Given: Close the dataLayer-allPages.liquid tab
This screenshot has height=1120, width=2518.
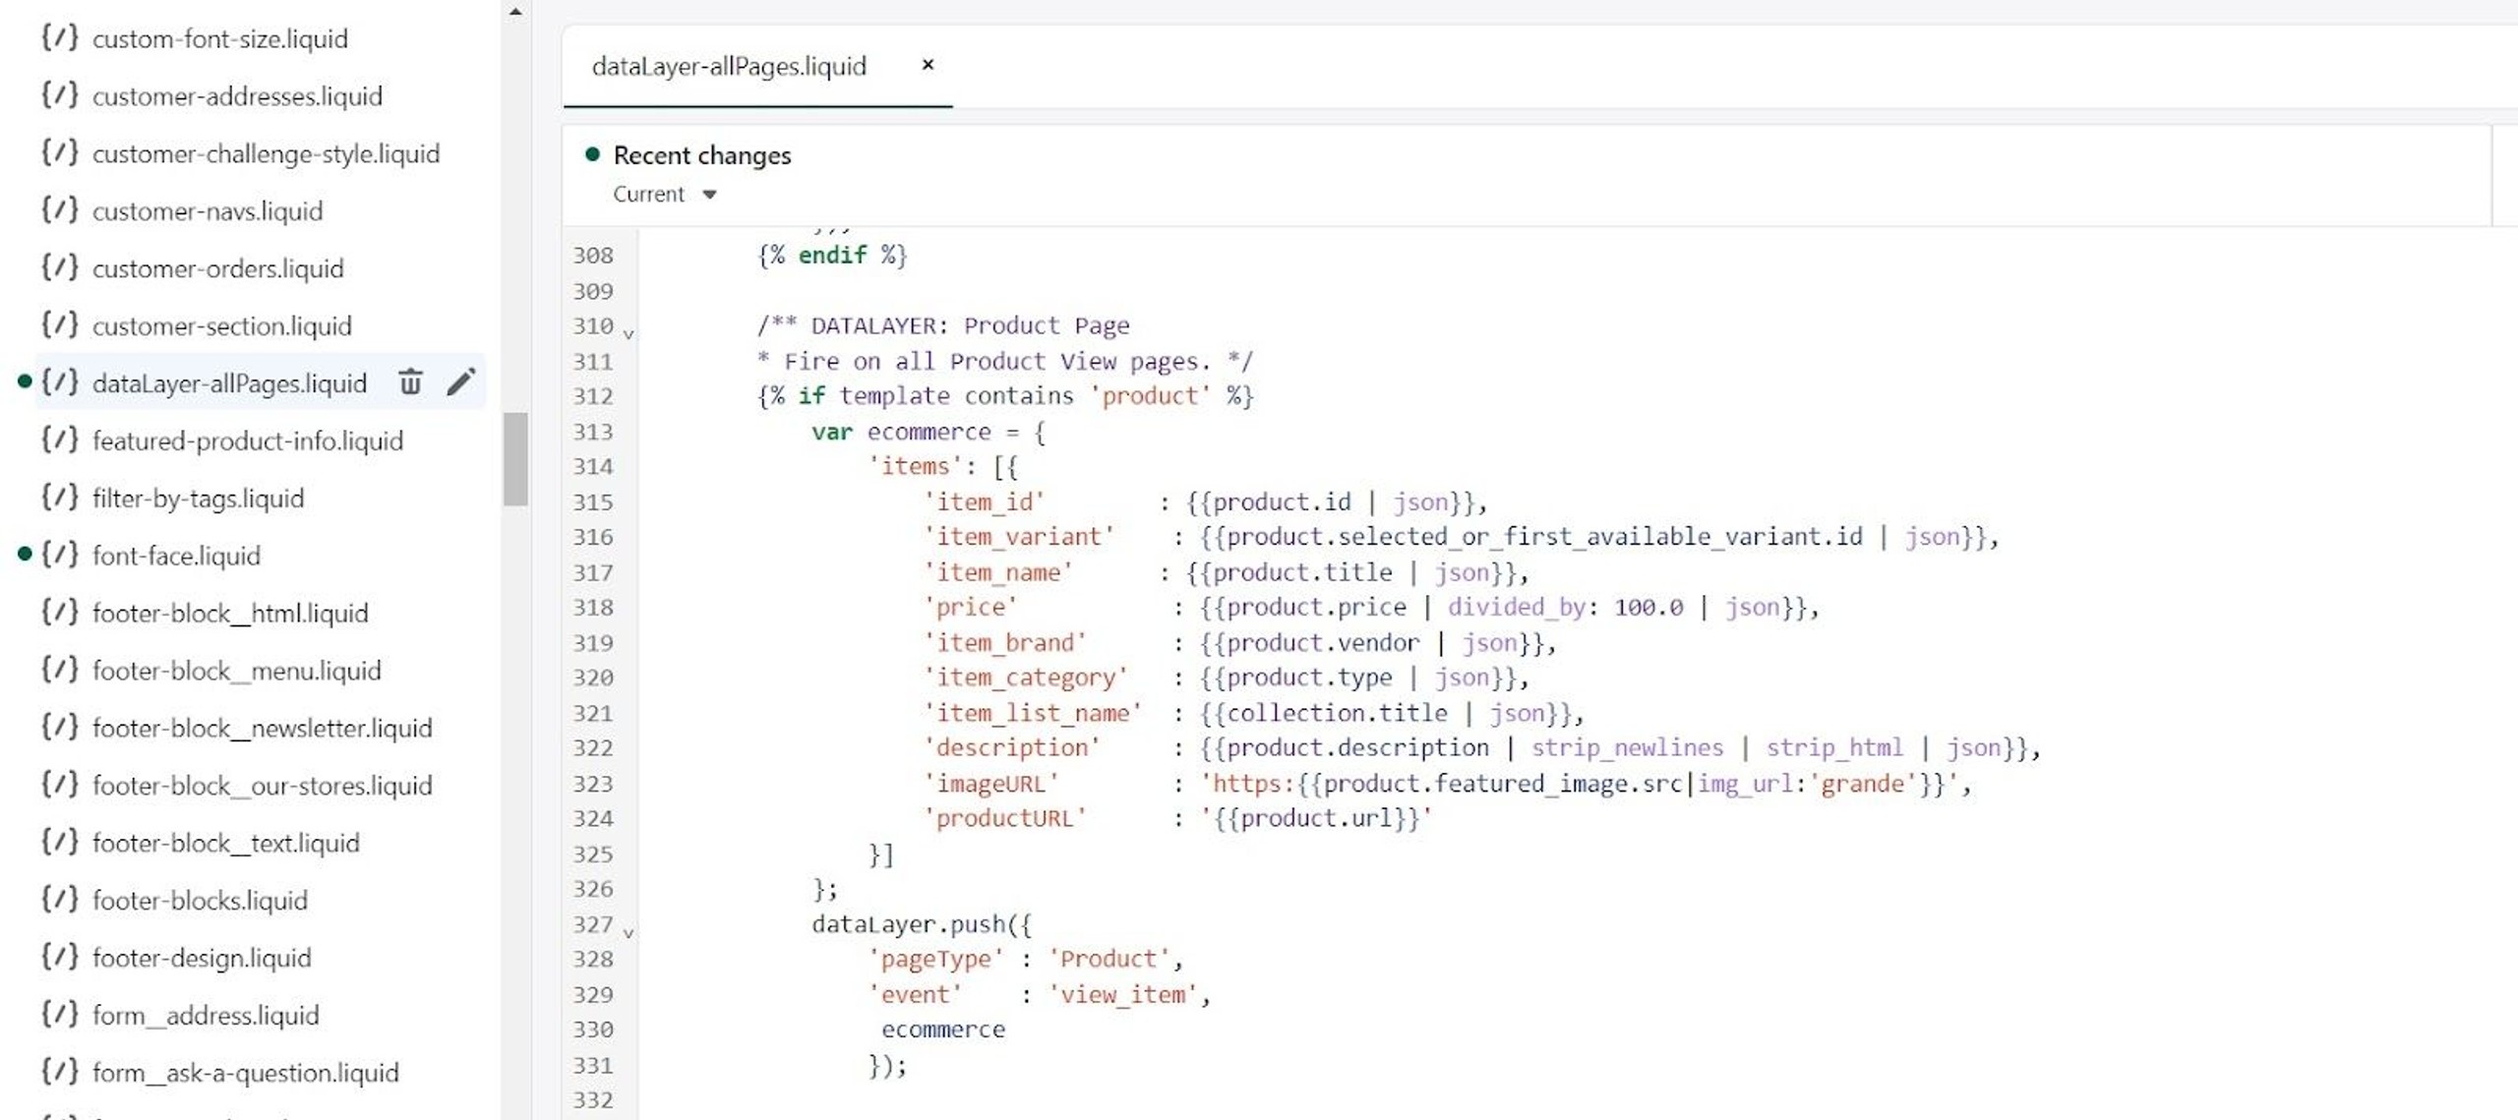Looking at the screenshot, I should 927,65.
